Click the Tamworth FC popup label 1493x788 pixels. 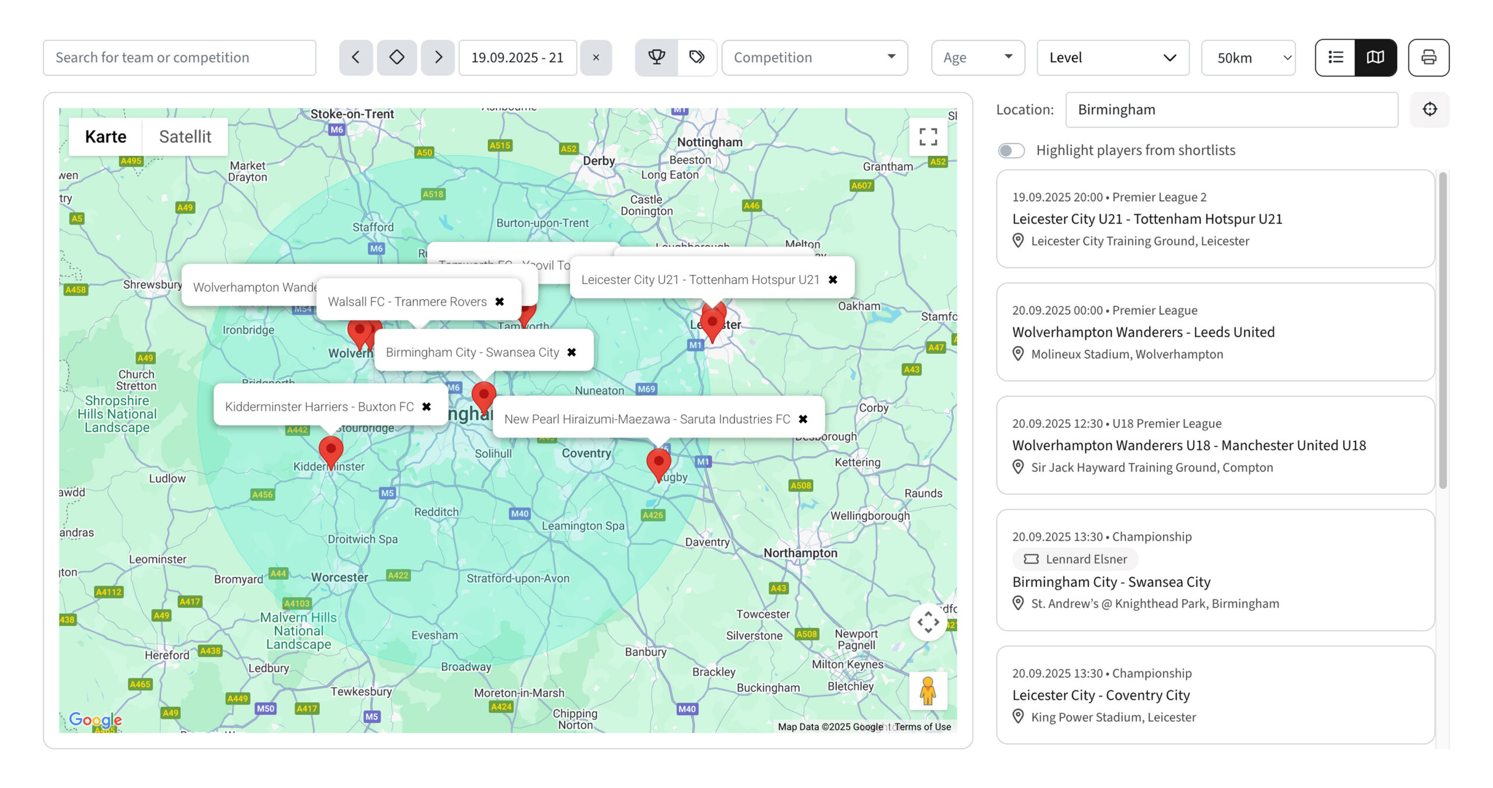coord(504,265)
